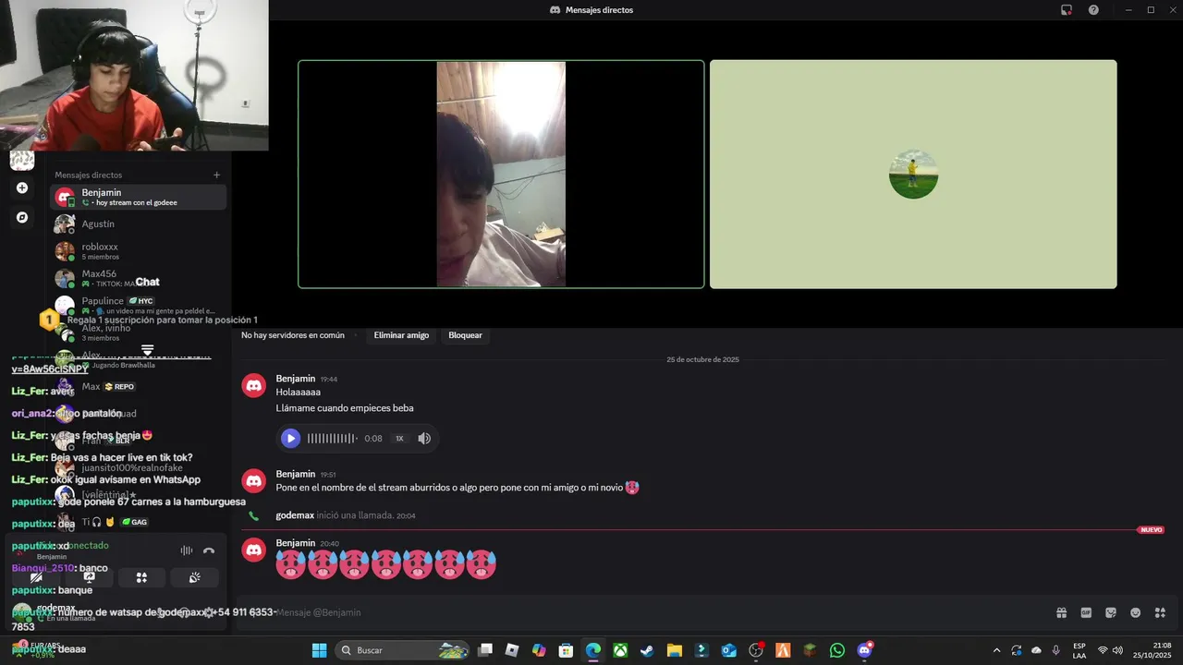
Task: Show hidden tray icons chevron
Action: click(996, 650)
